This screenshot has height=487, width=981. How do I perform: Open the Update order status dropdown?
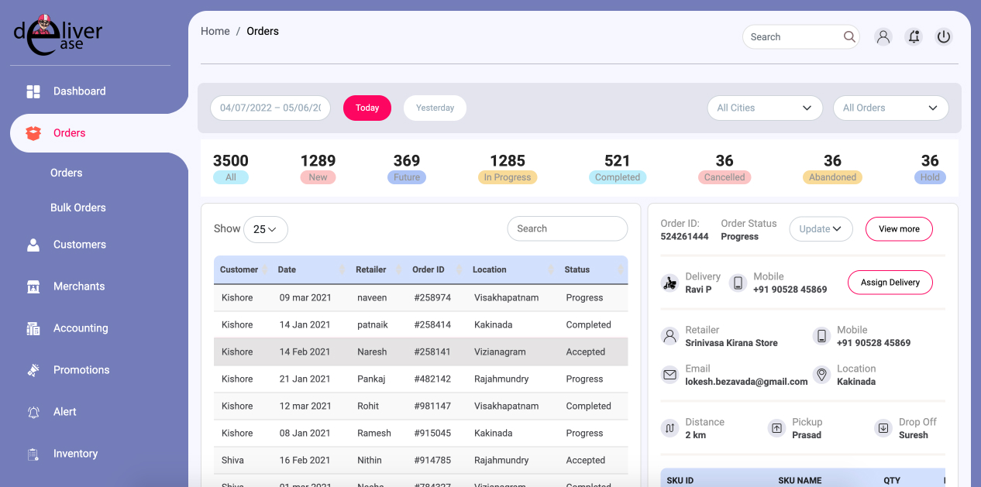tap(821, 229)
